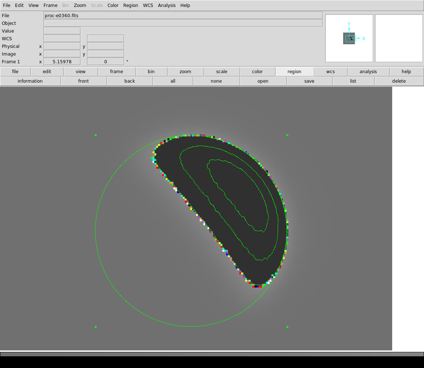Move region to front
Viewport: 424px width, 368px height.
coord(83,81)
